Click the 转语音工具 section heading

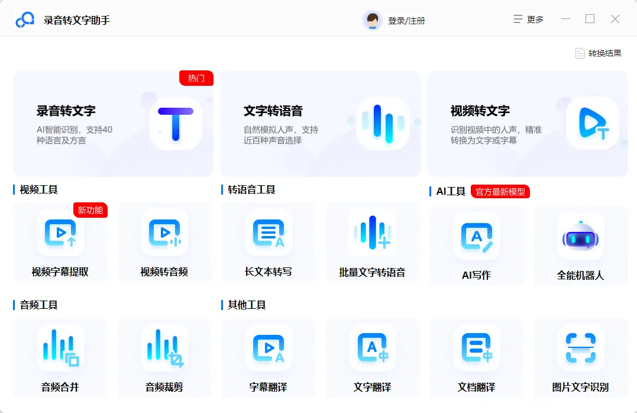251,189
